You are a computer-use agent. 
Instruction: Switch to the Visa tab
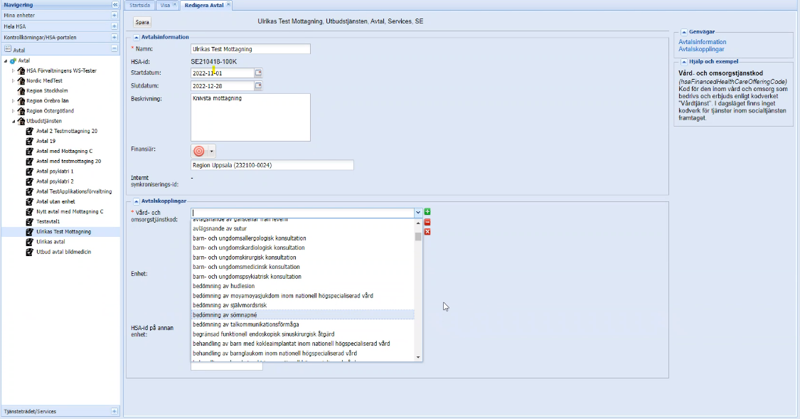[165, 5]
